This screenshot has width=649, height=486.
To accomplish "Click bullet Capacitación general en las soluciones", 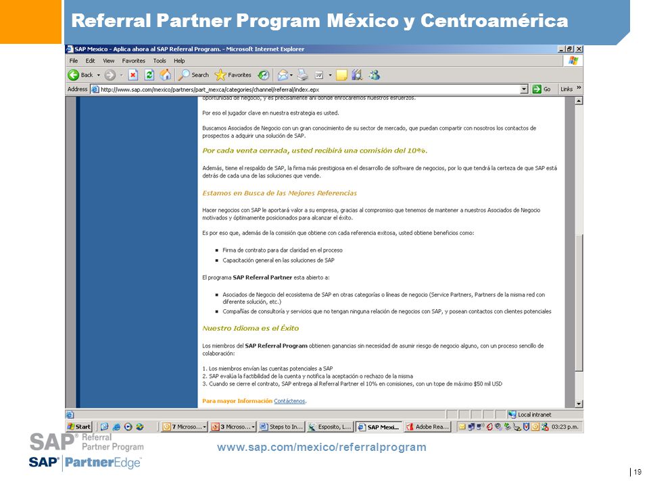I will 278,261.
